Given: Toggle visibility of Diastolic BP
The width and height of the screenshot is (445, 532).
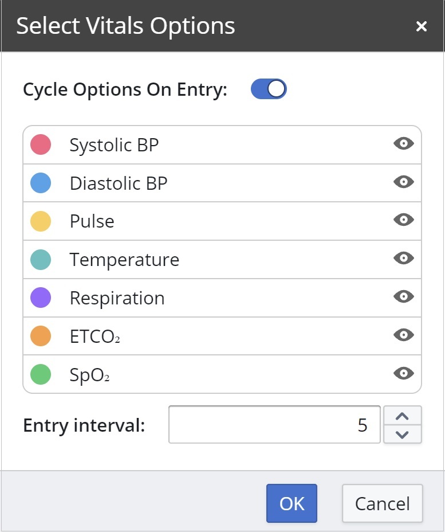Looking at the screenshot, I should point(404,182).
